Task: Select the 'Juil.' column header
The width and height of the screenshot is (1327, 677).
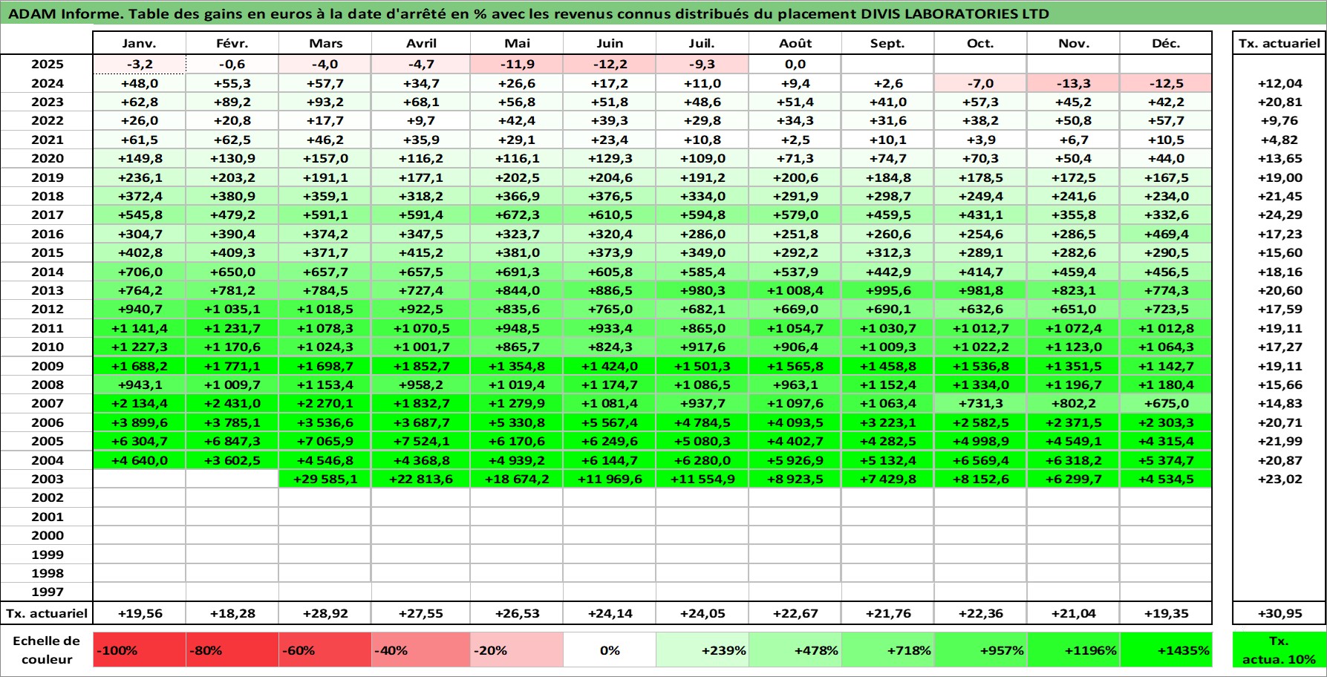Action: (702, 43)
